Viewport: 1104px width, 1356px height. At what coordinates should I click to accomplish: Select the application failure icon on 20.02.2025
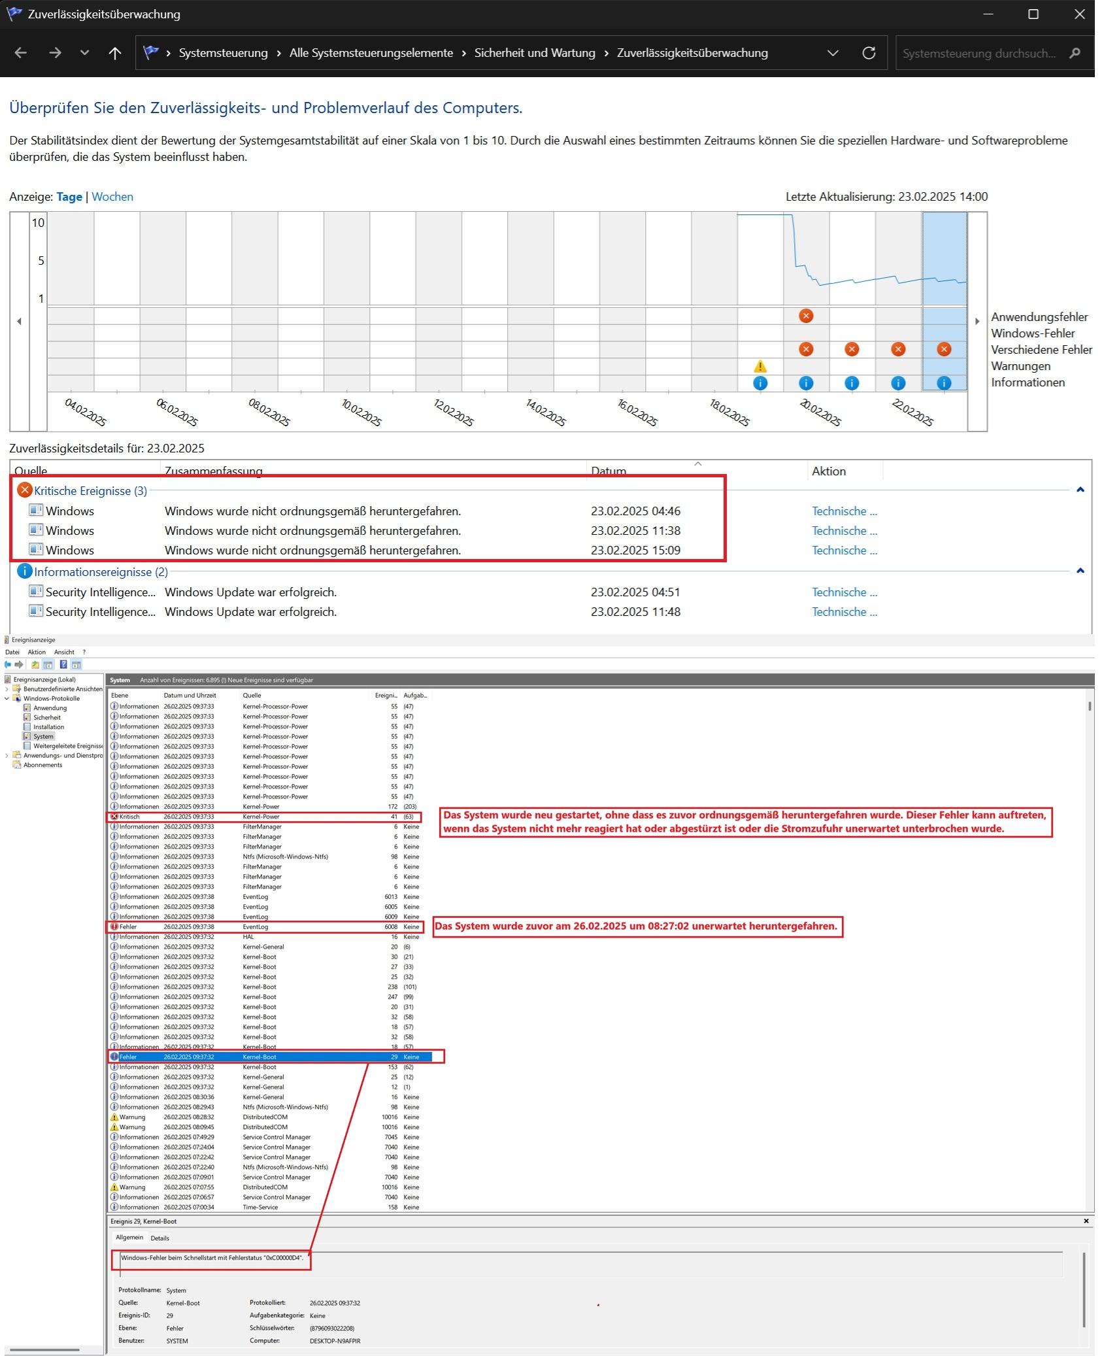806,316
